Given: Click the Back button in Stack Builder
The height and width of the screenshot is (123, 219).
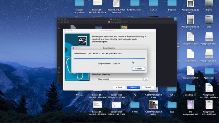Looking at the screenshot, I should coord(119,87).
